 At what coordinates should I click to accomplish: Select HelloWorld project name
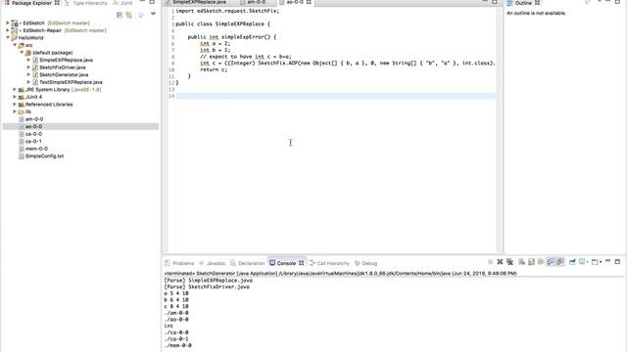pos(30,37)
